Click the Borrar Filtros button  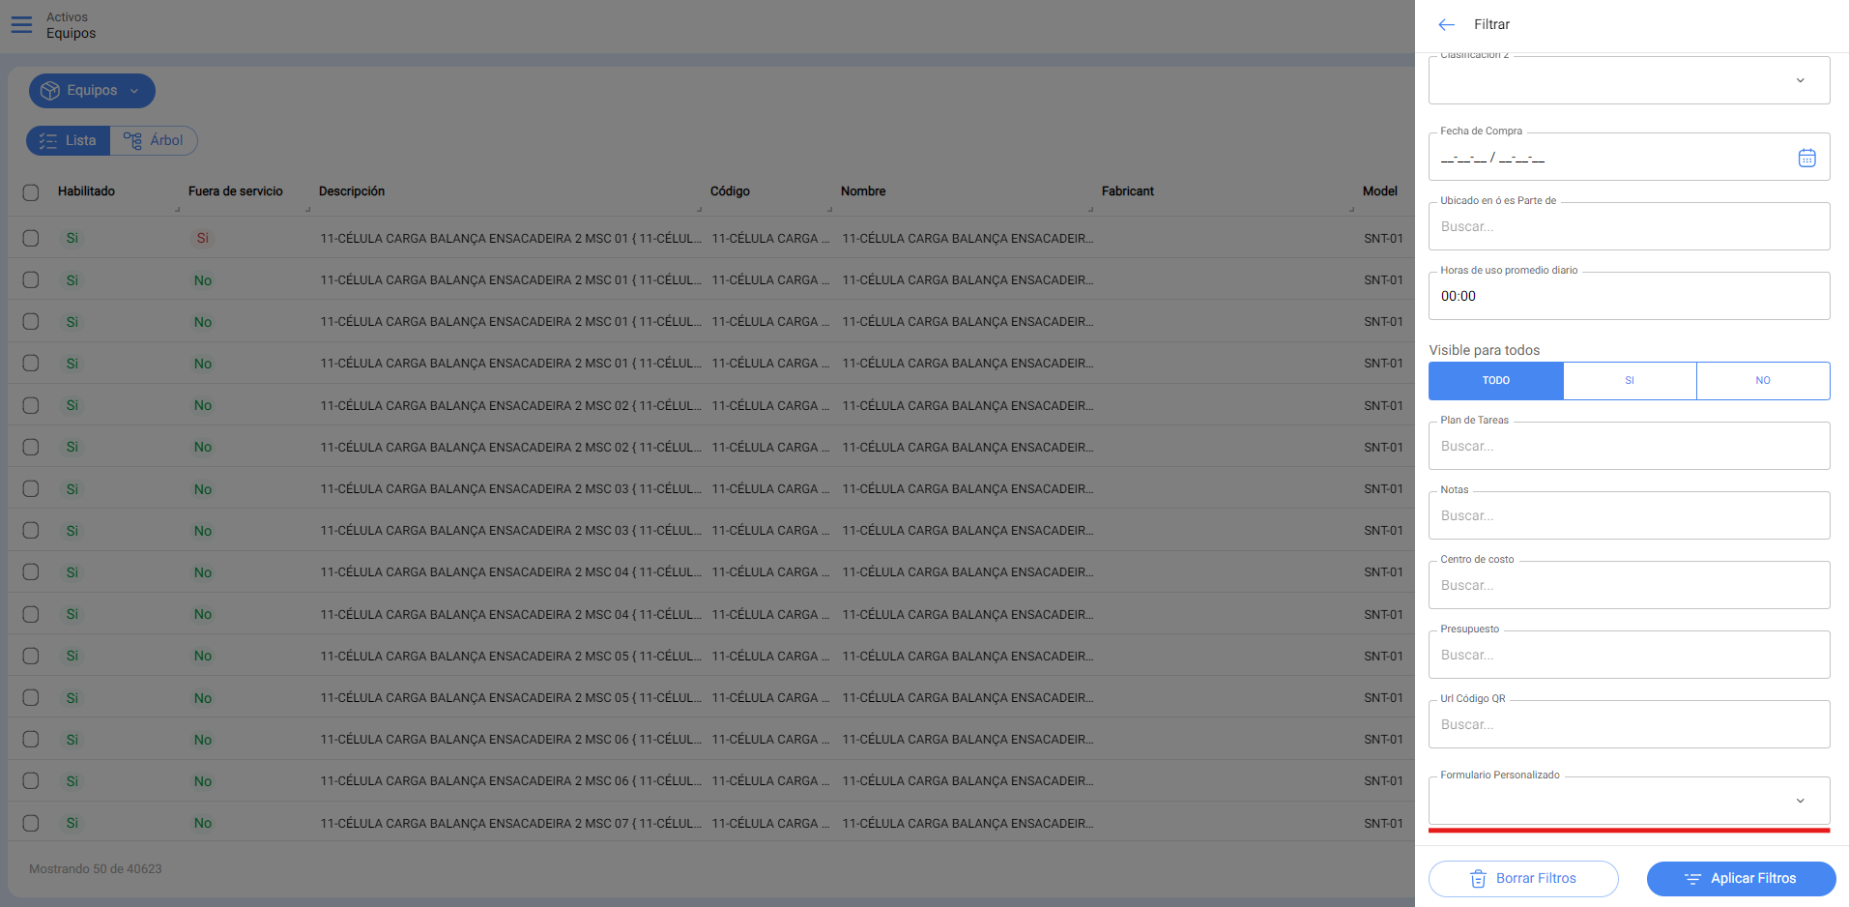(1523, 879)
